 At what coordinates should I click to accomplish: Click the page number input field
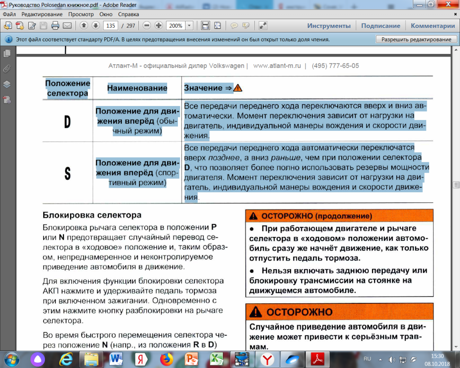click(x=111, y=26)
